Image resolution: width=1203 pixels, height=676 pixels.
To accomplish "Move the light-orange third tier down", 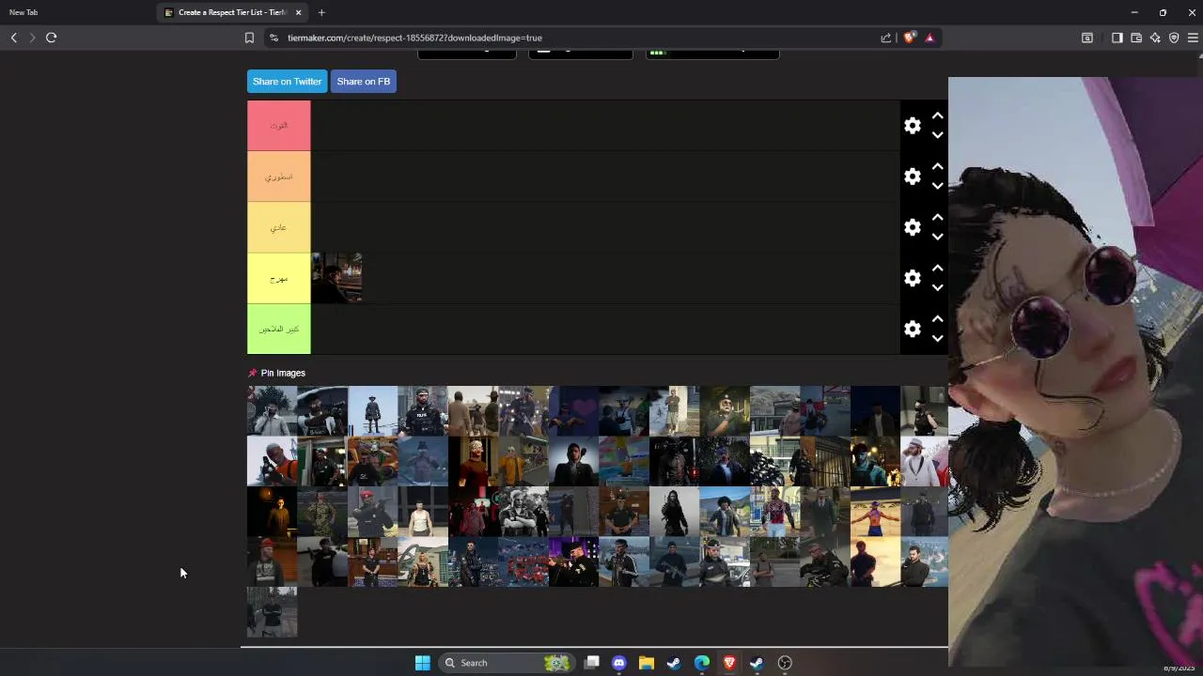I will coord(937,237).
